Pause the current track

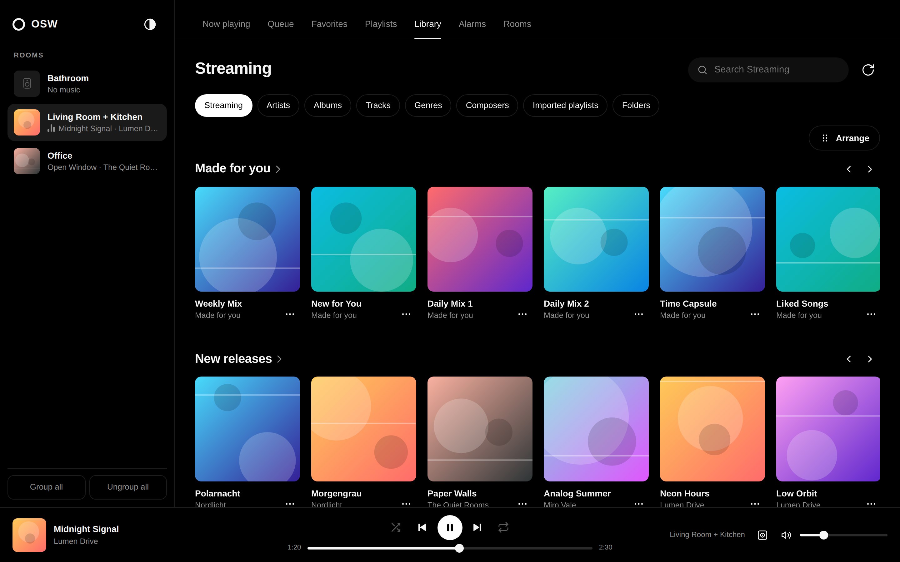(450, 527)
